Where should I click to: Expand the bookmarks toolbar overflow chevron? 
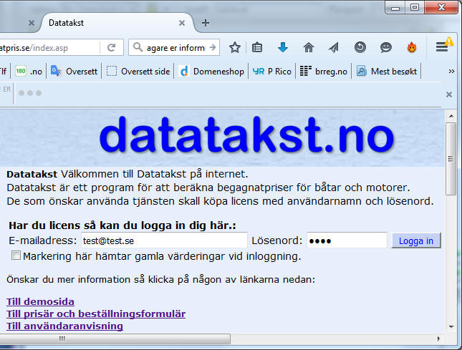pyautogui.click(x=451, y=71)
